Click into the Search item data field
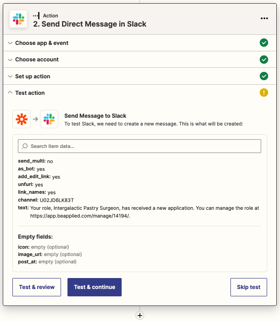This screenshot has height=322, width=280. 142,146
